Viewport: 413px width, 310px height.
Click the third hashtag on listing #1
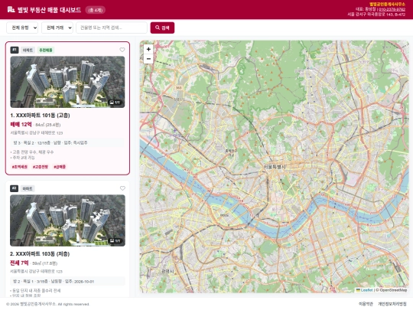click(x=60, y=167)
